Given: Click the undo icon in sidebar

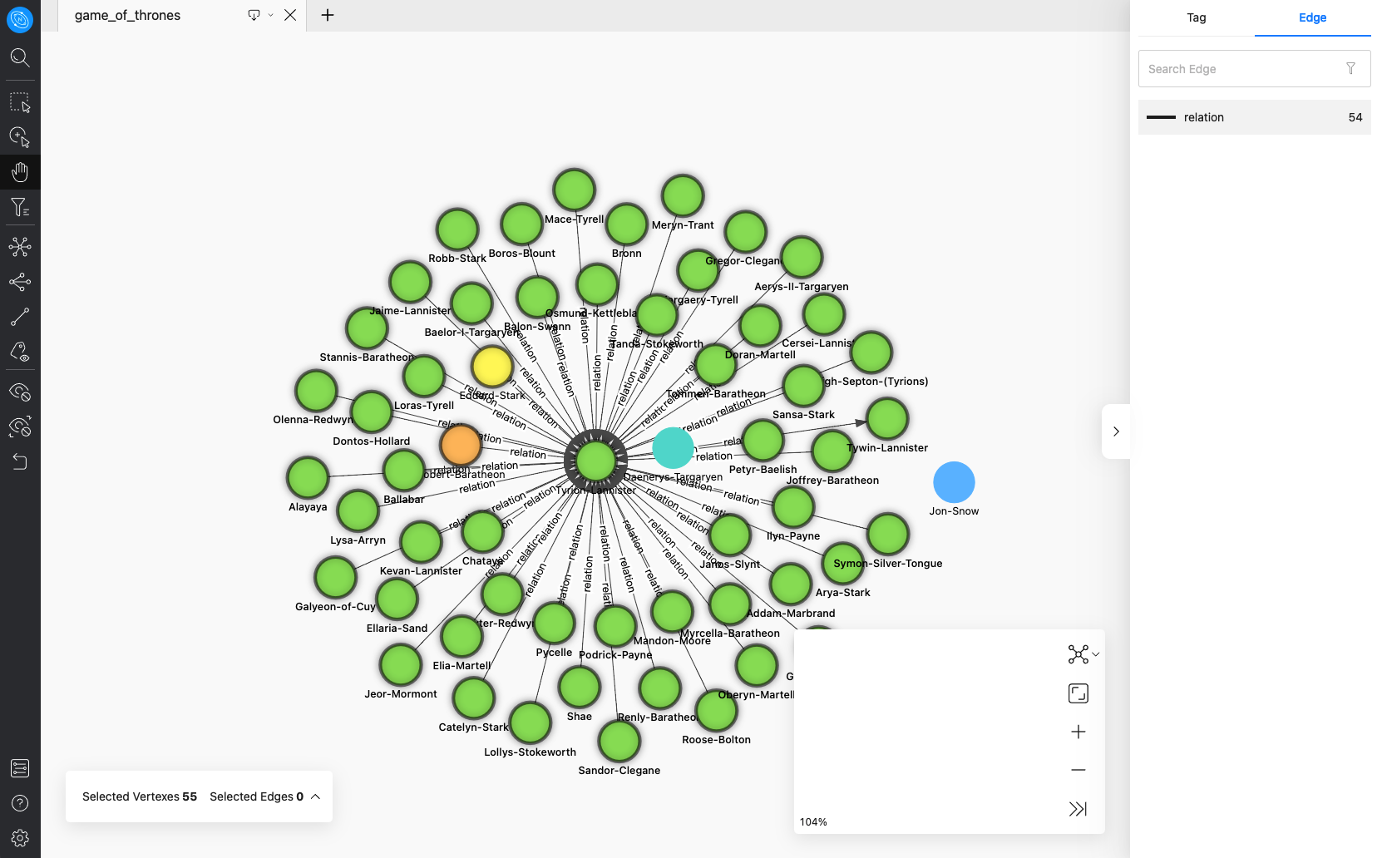Looking at the screenshot, I should tap(20, 461).
